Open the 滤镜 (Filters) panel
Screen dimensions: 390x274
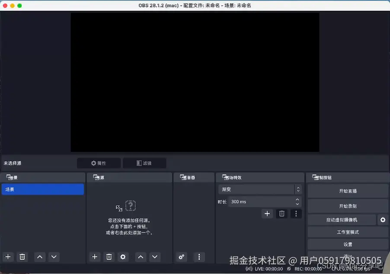click(x=144, y=163)
